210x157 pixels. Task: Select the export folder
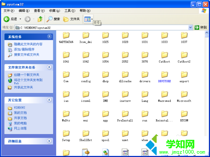pos(184,77)
